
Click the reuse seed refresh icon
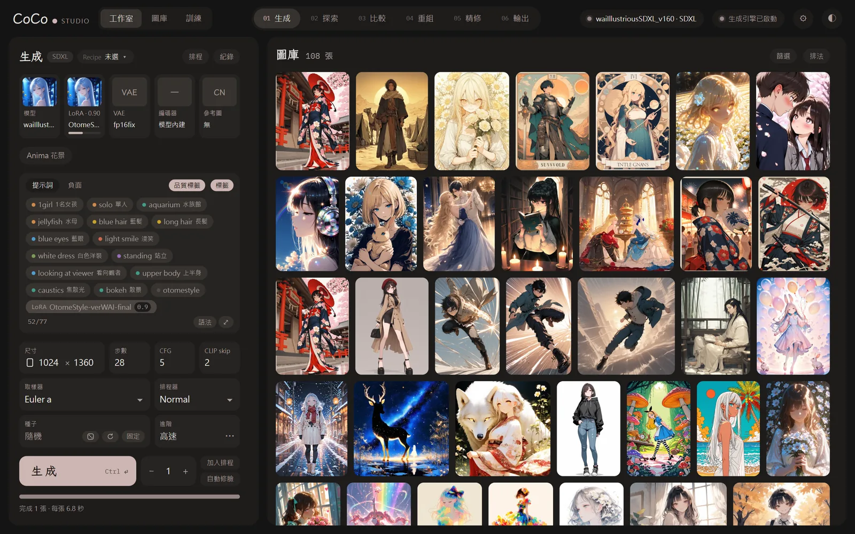coord(110,436)
